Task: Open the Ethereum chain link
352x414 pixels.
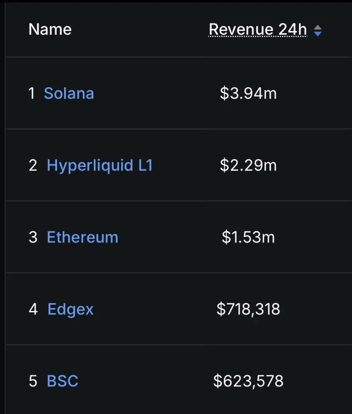Action: (82, 237)
